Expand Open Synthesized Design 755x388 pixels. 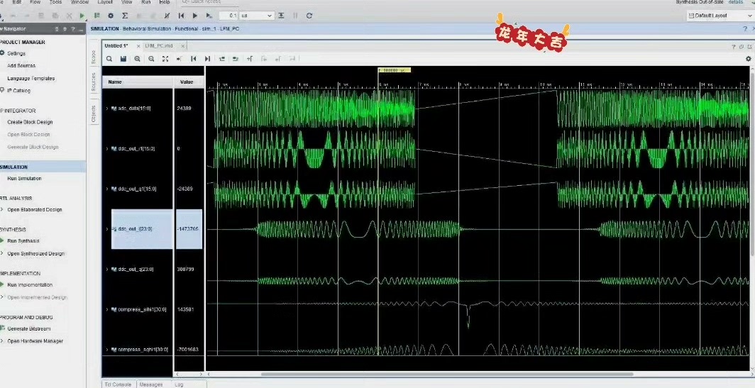pyautogui.click(x=2, y=254)
